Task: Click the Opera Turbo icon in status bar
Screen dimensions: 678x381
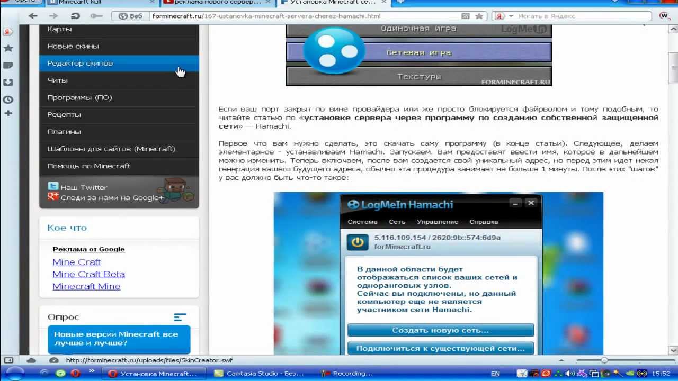Action: tap(53, 360)
